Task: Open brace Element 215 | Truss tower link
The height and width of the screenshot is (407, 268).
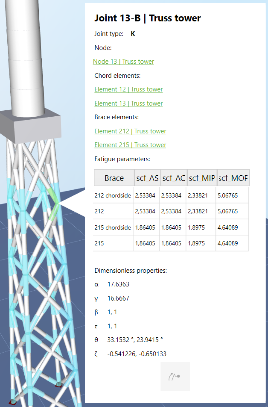Action: [x=130, y=145]
